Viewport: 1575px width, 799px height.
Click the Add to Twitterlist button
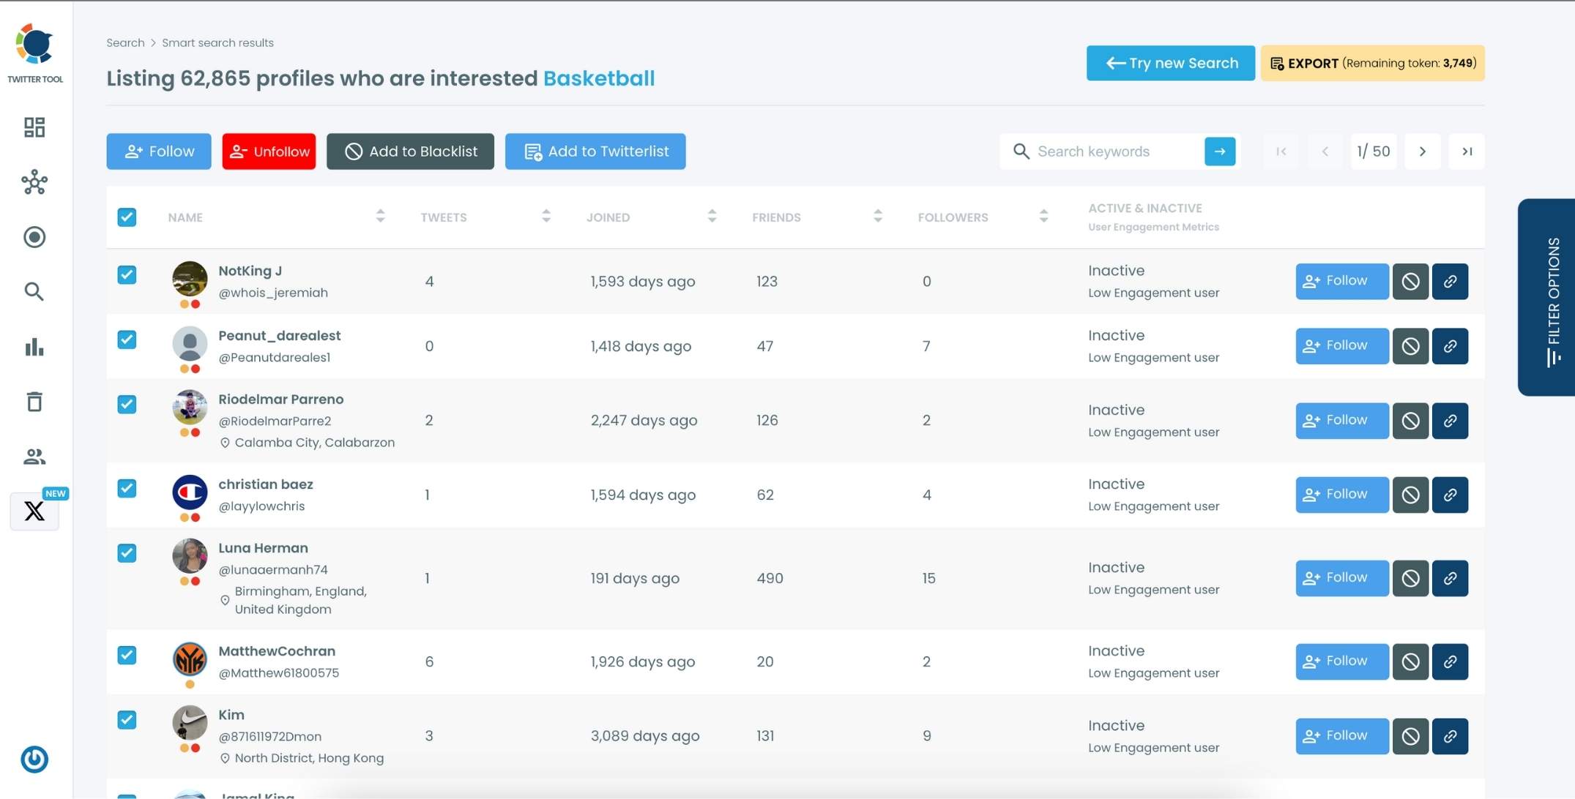click(595, 151)
